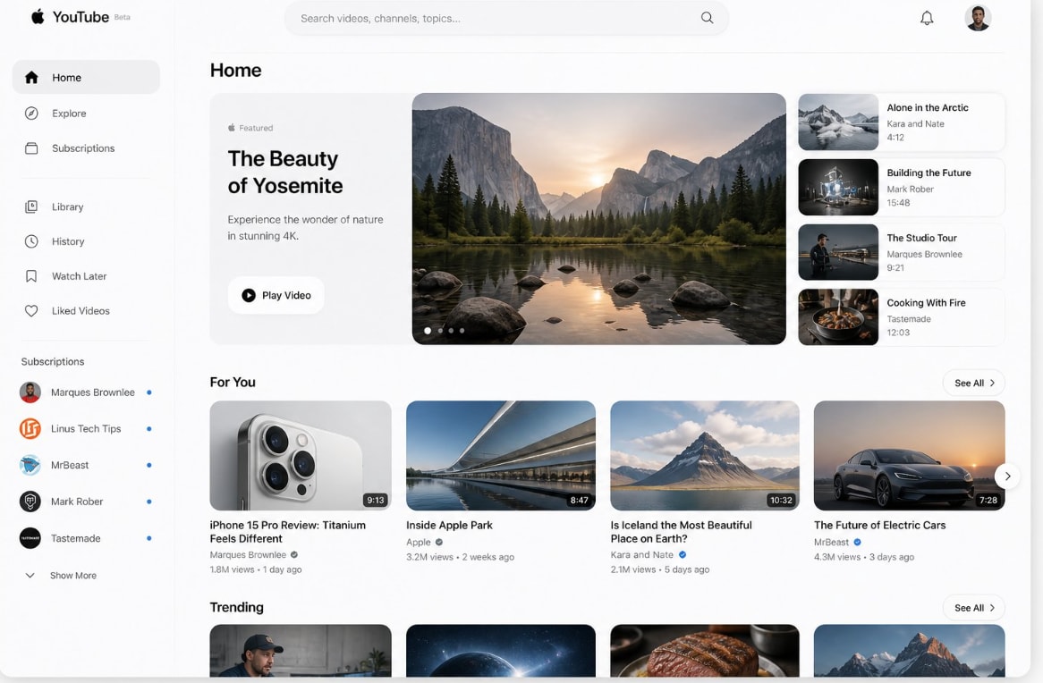Click the grilled steak trending thumbnail
Image resolution: width=1043 pixels, height=683 pixels.
tap(705, 651)
